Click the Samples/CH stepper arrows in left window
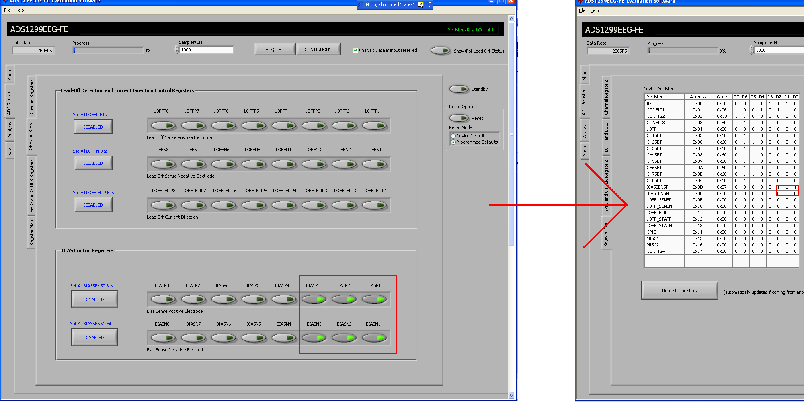Screen dimensions: 804x402 [x=177, y=50]
